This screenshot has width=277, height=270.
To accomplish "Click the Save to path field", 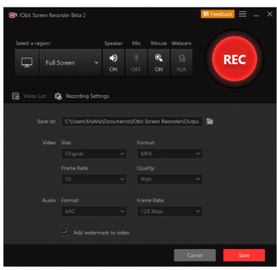I will coord(132,121).
